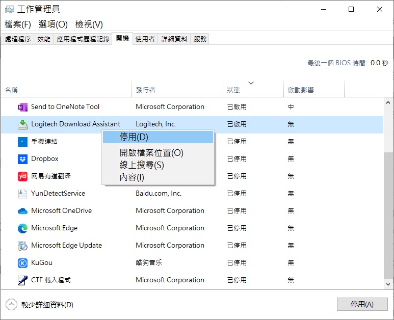Click the scrollbar down arrow

coord(388,284)
